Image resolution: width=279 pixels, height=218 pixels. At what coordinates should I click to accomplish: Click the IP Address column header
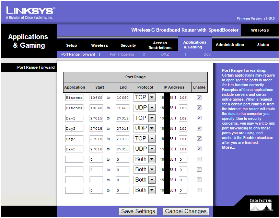point(174,87)
